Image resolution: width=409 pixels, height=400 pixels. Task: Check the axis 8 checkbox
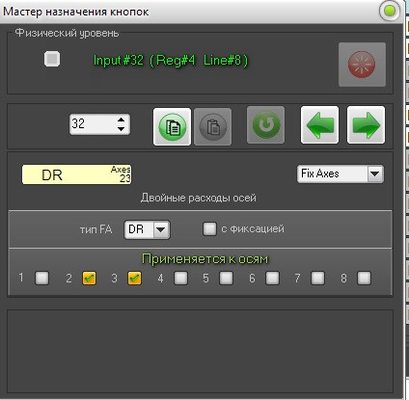click(364, 278)
